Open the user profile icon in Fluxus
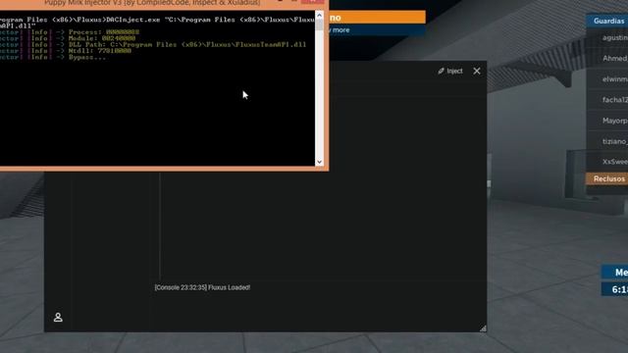This screenshot has height=353, width=628. pyautogui.click(x=58, y=318)
